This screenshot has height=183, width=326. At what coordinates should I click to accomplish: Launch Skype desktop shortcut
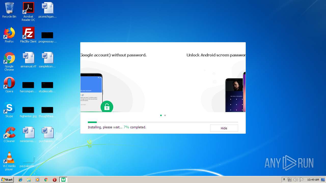click(9, 110)
